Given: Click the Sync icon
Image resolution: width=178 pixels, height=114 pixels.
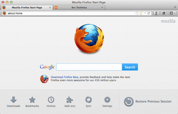Looking at the screenshot, I should pyautogui.click(x=88, y=102).
